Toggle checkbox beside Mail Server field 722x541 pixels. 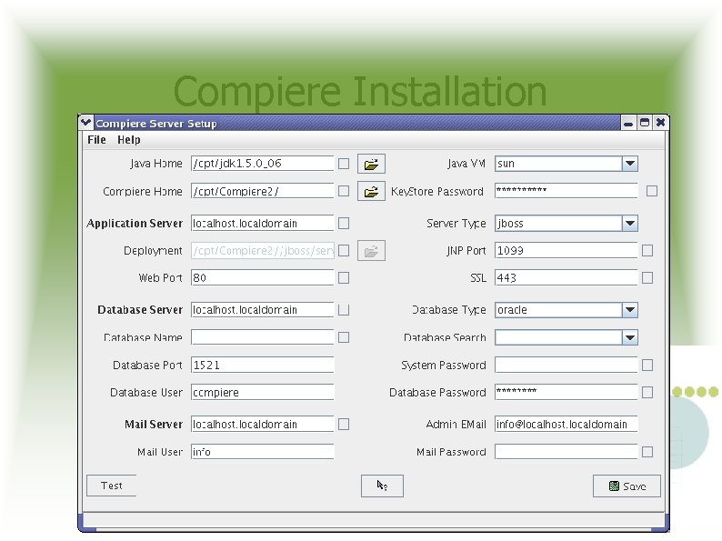[344, 424]
